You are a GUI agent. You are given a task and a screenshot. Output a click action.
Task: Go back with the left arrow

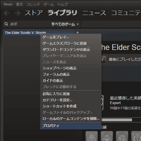6,13
